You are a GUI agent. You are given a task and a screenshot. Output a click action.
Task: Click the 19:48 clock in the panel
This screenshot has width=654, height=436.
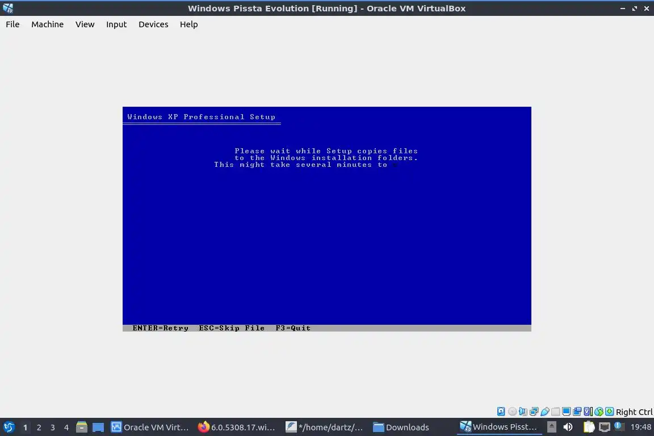(x=640, y=427)
